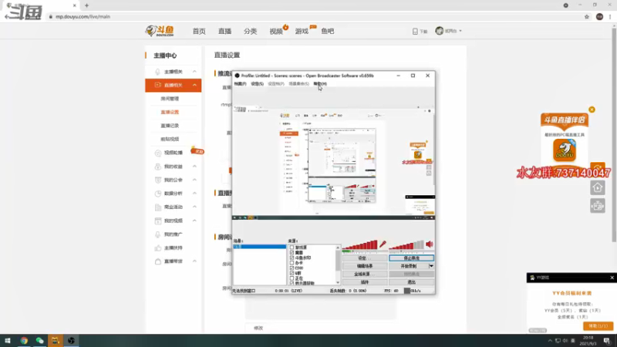Screen dimensions: 617x347
Task: Click the 我的收益 money bag icon
Action: (x=158, y=167)
